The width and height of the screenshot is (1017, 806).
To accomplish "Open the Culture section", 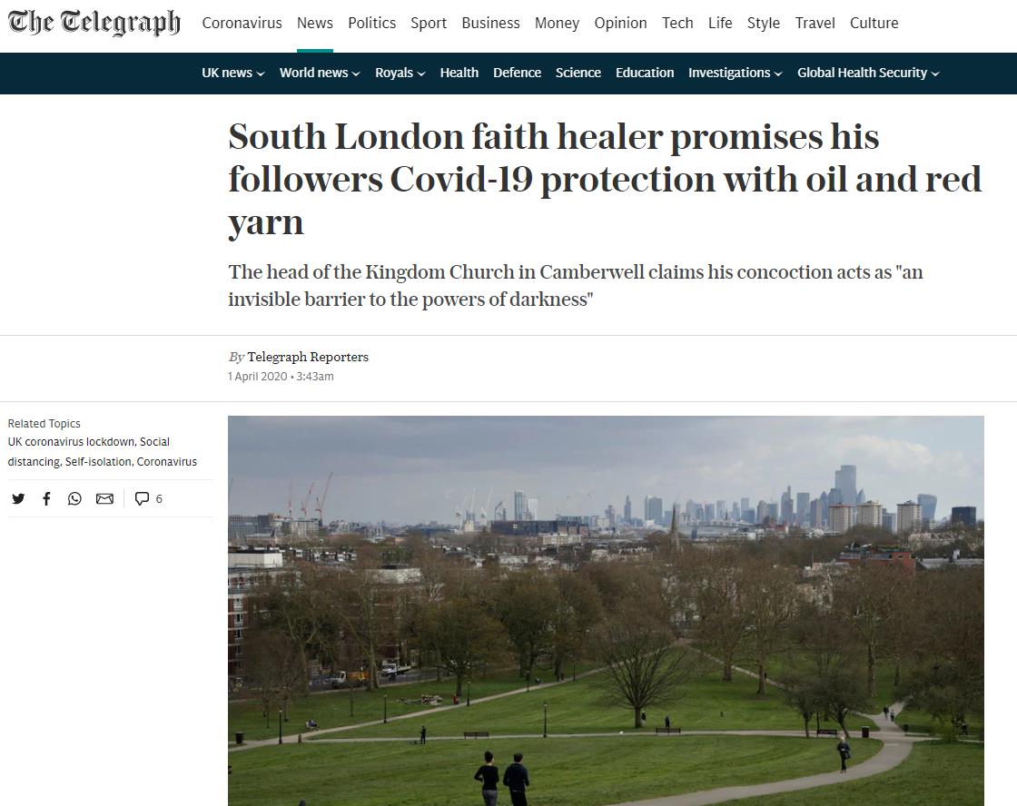I will point(874,23).
